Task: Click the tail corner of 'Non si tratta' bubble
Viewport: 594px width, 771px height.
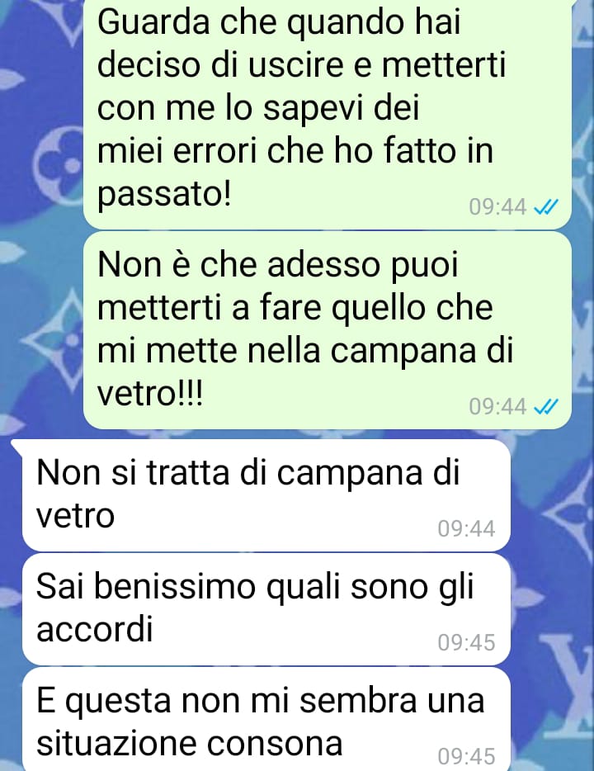Action: (16, 446)
